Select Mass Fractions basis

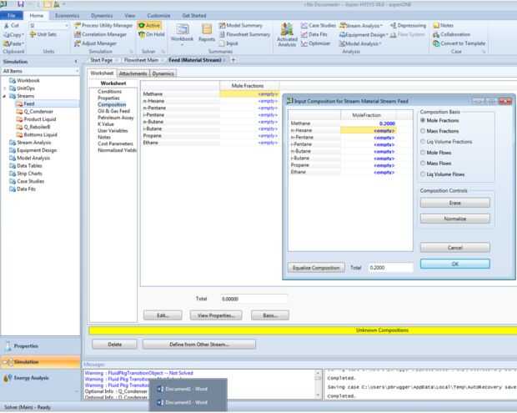pos(439,131)
